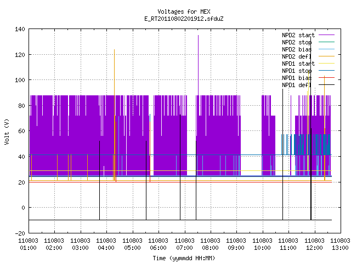Image resolution: width=351 pixels, height=263 pixels.
Task: Click the 'Time (yymmdd HH:MM)' x-axis label
Action: click(184, 258)
